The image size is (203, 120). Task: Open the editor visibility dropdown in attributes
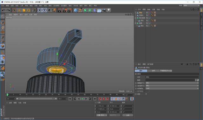172,83
